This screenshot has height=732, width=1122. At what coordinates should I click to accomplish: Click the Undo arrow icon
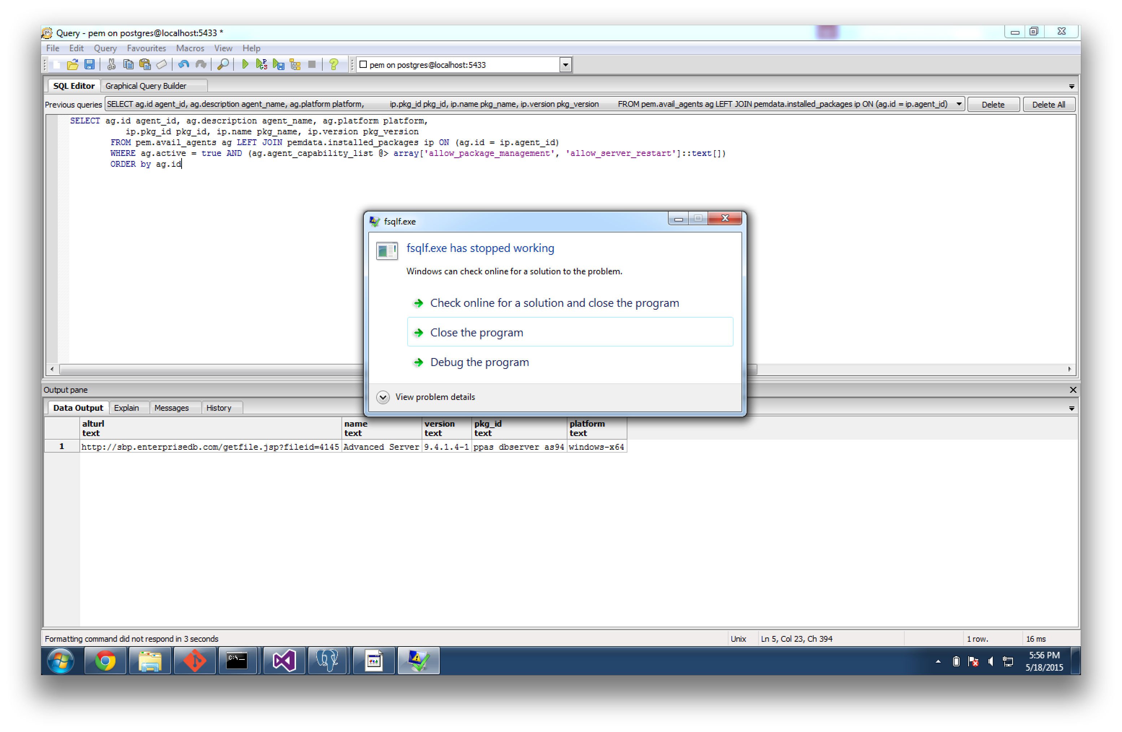click(x=183, y=65)
